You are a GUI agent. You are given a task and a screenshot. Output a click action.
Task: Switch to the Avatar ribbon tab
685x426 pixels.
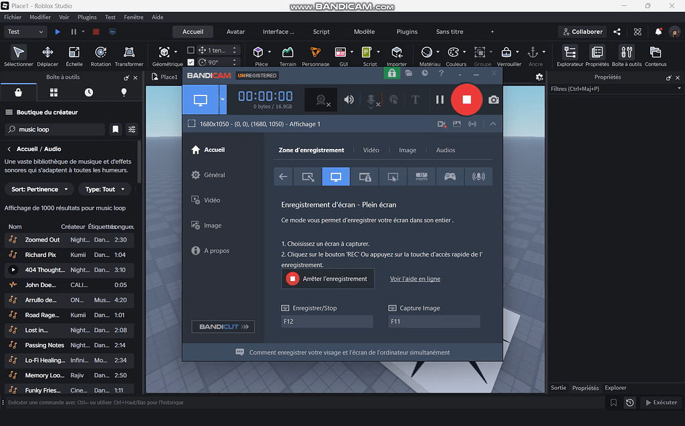pos(235,32)
